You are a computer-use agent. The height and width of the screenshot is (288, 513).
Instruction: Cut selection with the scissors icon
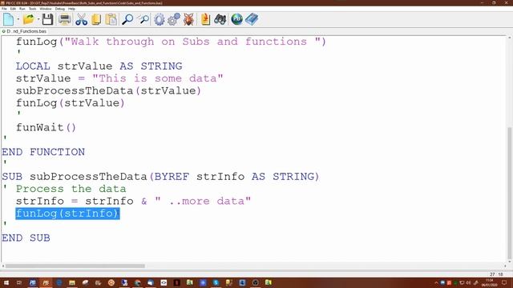pyautogui.click(x=81, y=19)
